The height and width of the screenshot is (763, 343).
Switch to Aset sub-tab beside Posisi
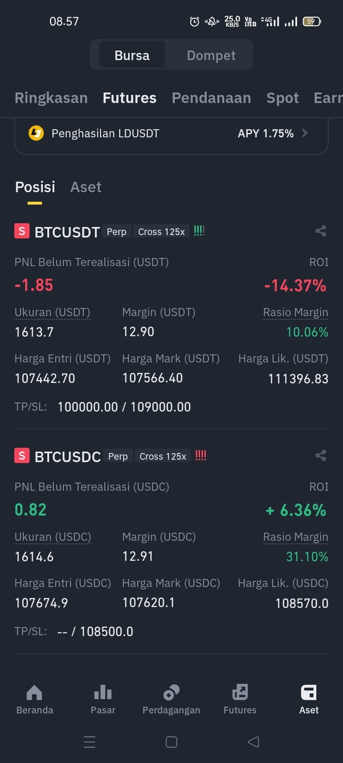[86, 187]
